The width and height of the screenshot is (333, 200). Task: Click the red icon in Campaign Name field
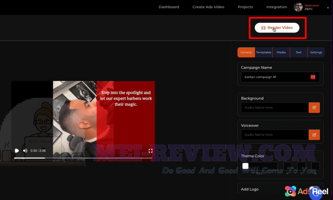click(x=313, y=77)
